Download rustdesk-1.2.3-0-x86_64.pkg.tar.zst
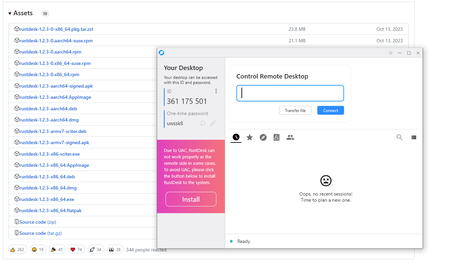The image size is (468, 270). coord(56,29)
